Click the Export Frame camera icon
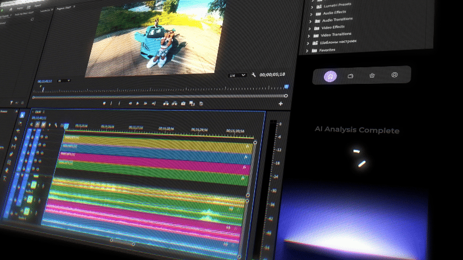This screenshot has width=463, height=260. coord(183,104)
